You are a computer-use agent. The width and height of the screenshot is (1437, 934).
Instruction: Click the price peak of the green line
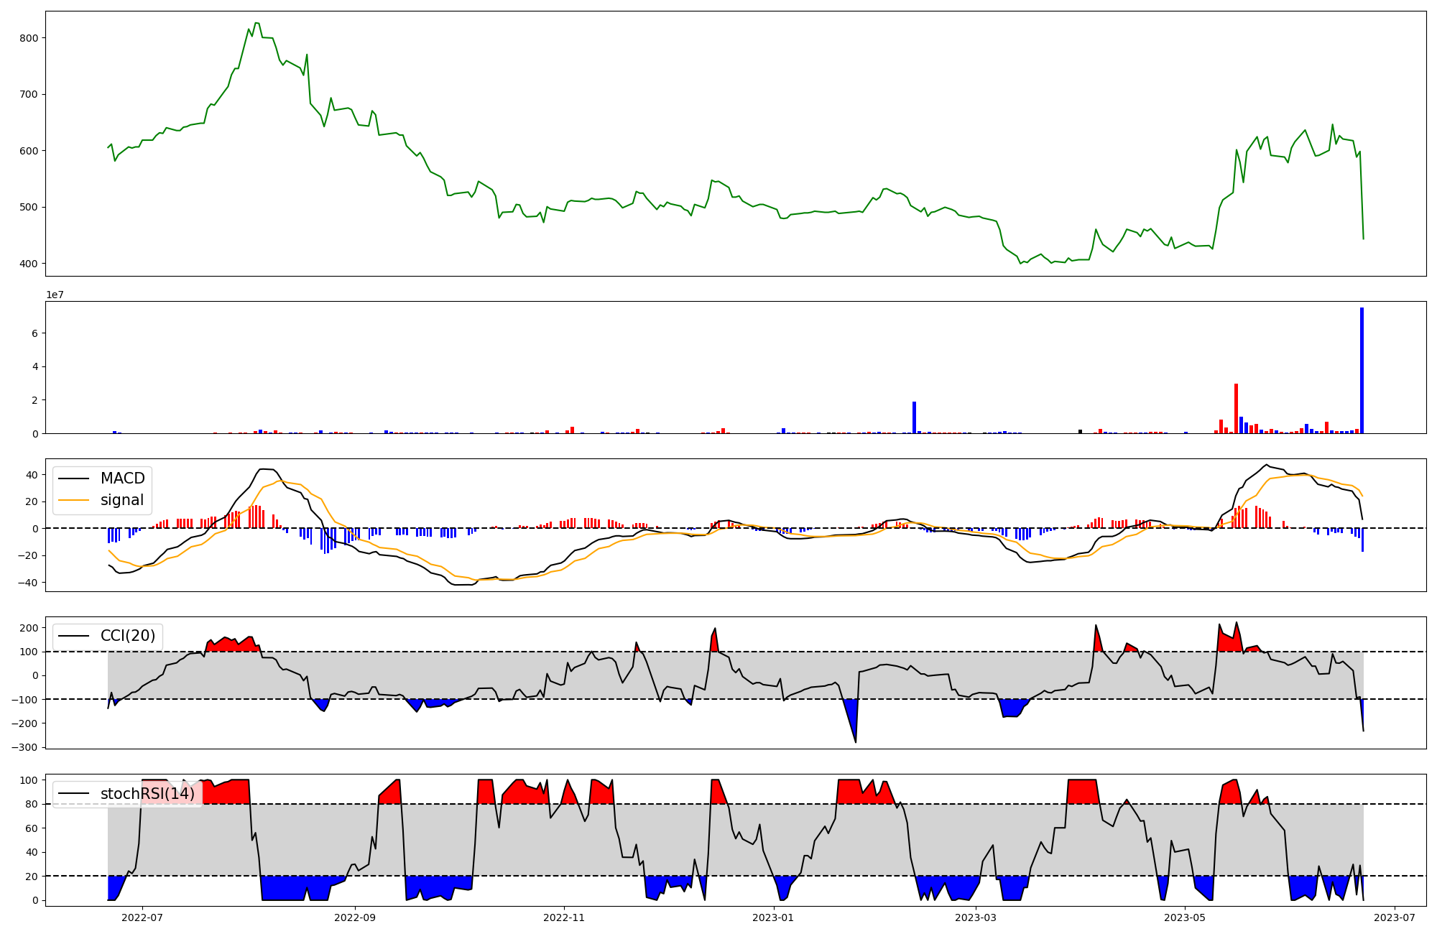(257, 23)
